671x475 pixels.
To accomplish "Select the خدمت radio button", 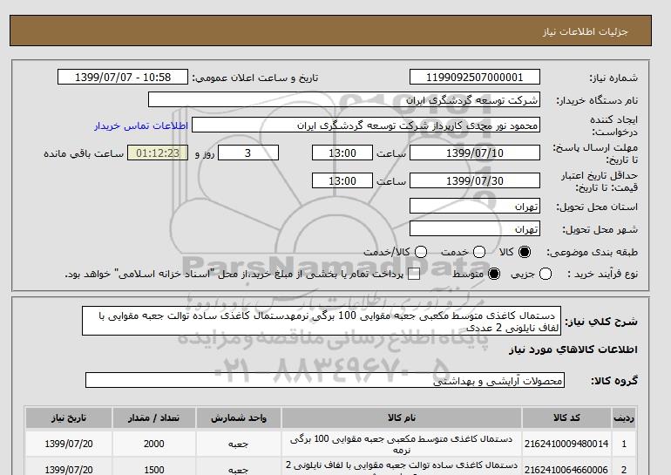I will (479, 252).
